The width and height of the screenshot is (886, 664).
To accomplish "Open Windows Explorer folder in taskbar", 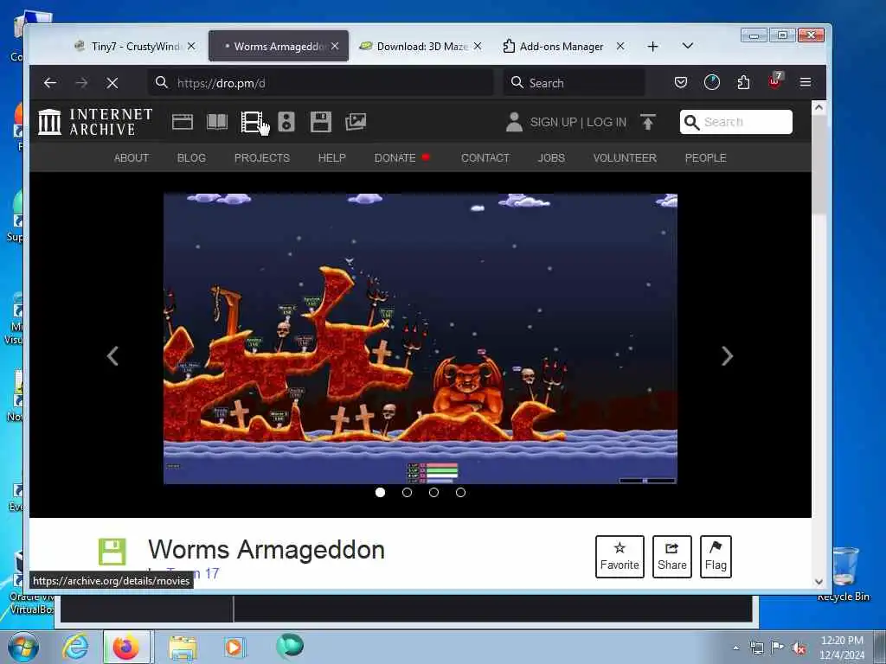I will (183, 647).
